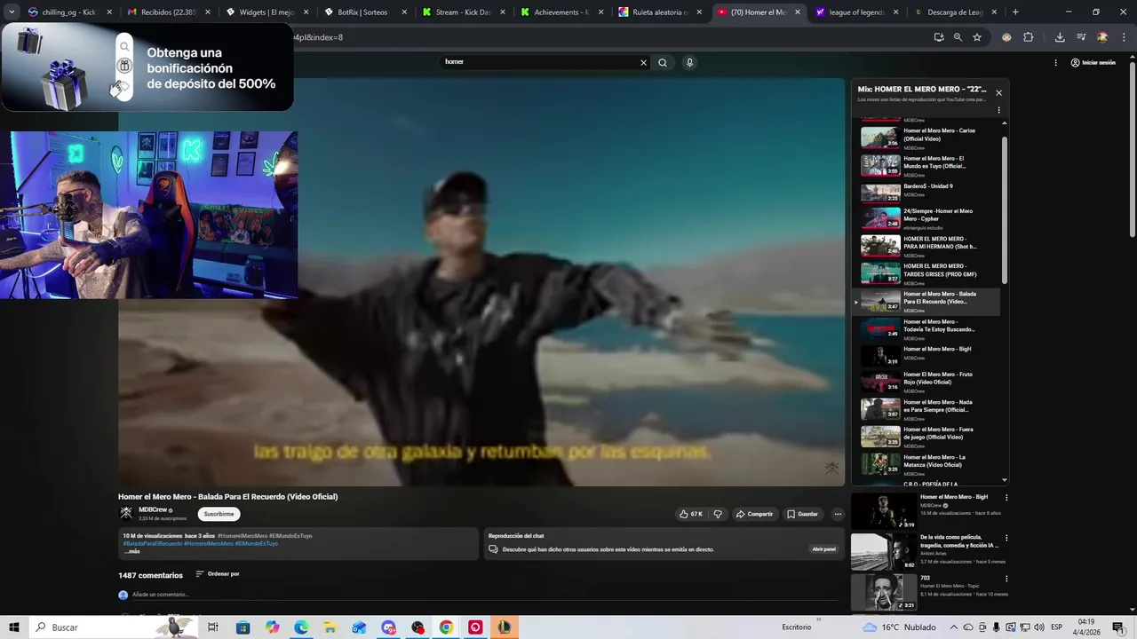Like the video with thumbs up

pos(691,514)
